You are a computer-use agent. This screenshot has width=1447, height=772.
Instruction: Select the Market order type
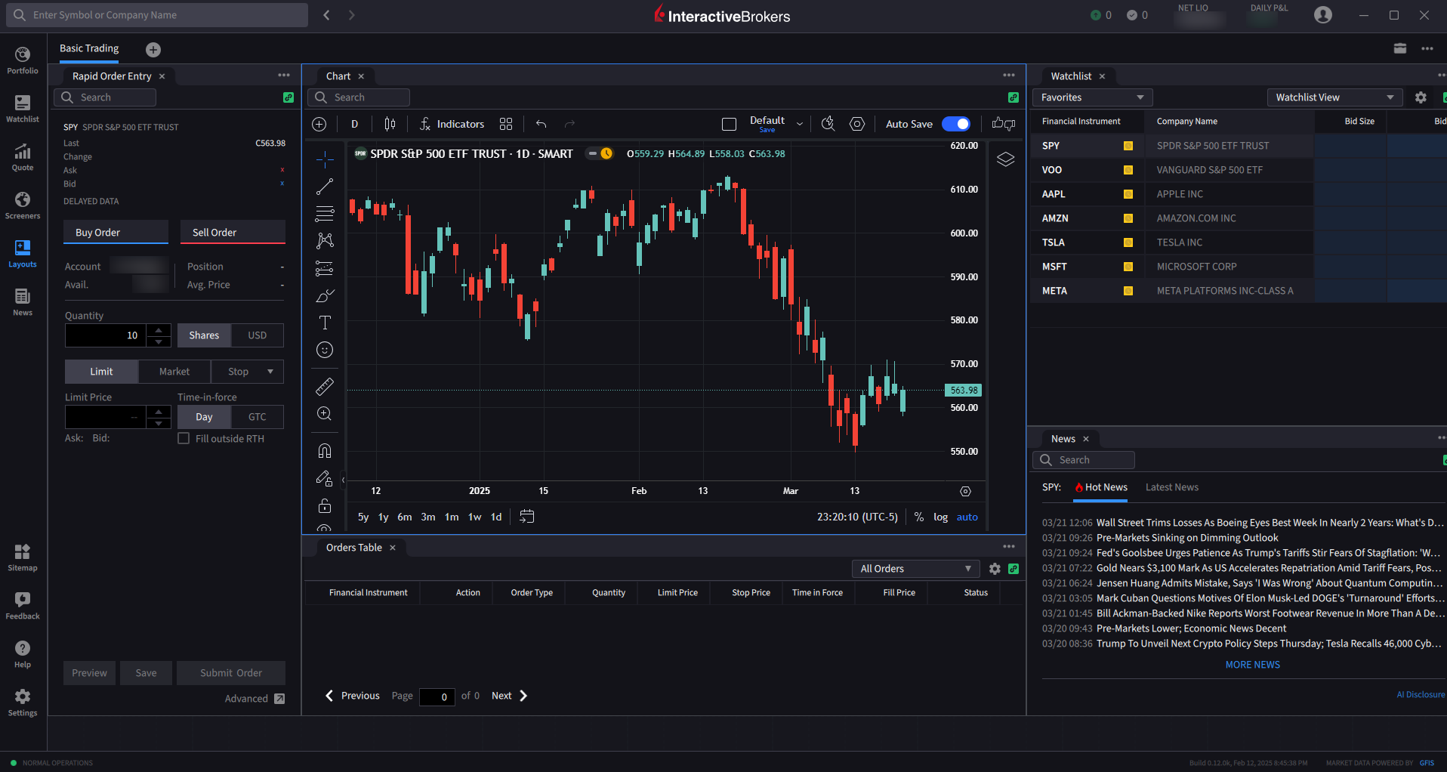(174, 372)
